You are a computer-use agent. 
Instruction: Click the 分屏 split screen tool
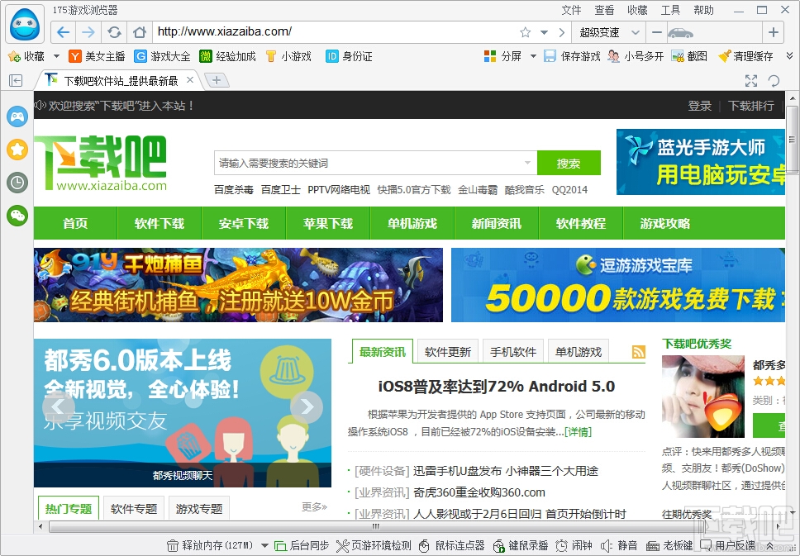(502, 56)
